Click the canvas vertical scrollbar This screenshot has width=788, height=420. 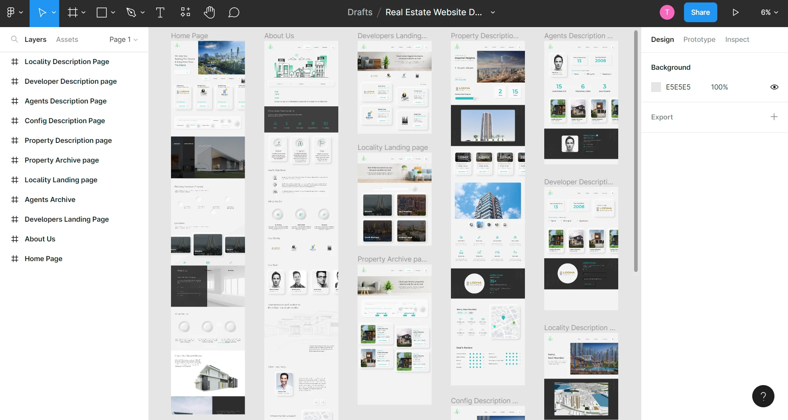[636, 151]
